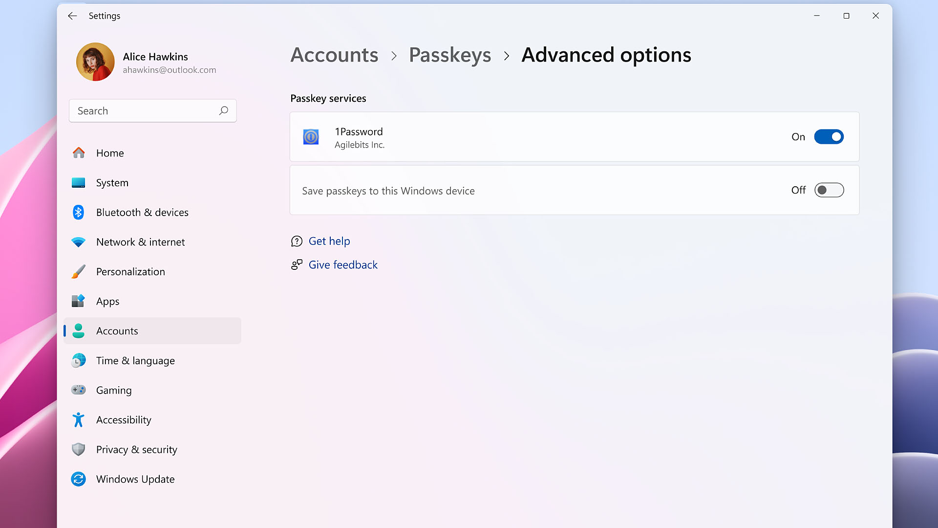Click the Bluetooth icon in sidebar
The height and width of the screenshot is (528, 938).
78,212
